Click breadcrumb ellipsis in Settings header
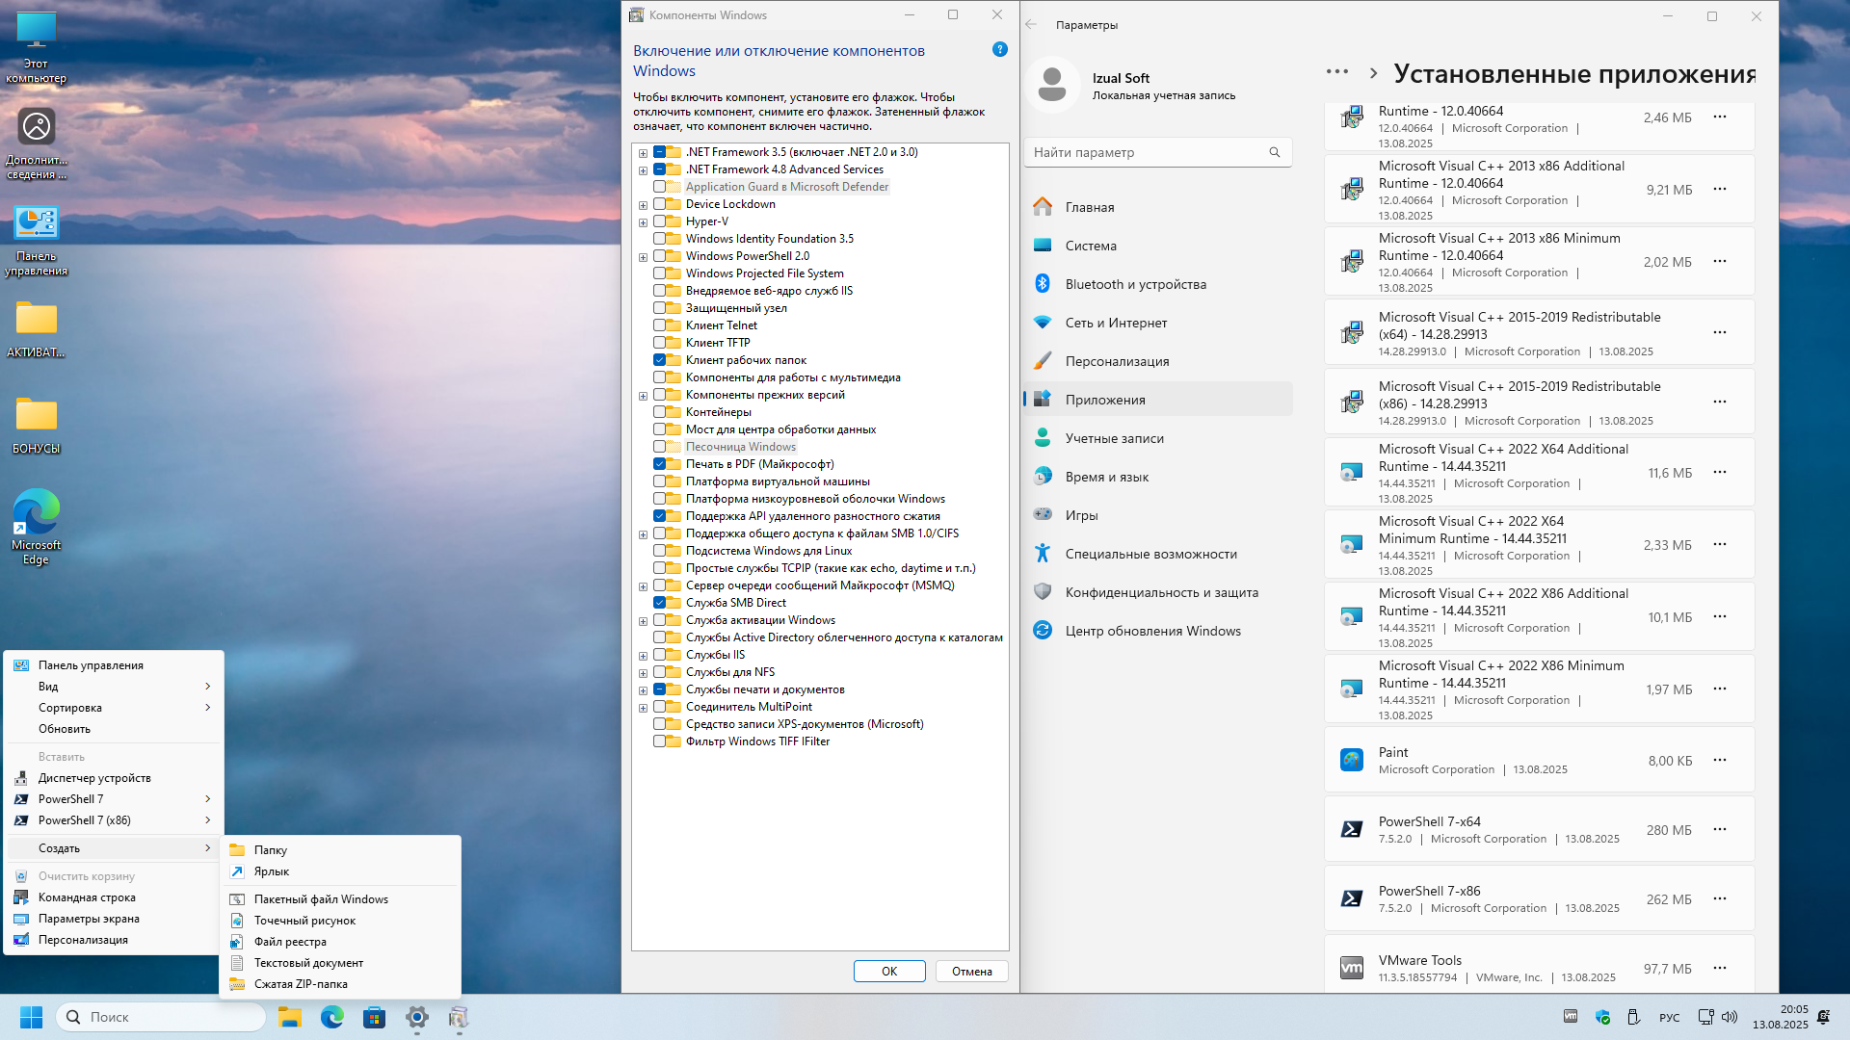1850x1040 pixels. click(x=1337, y=71)
